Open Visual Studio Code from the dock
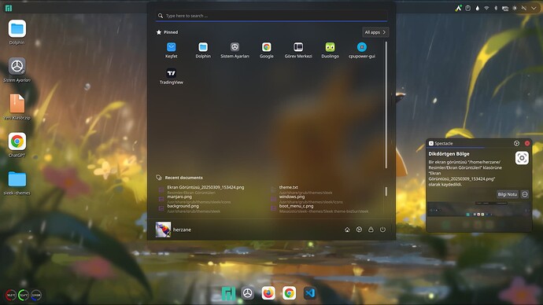 (310, 293)
